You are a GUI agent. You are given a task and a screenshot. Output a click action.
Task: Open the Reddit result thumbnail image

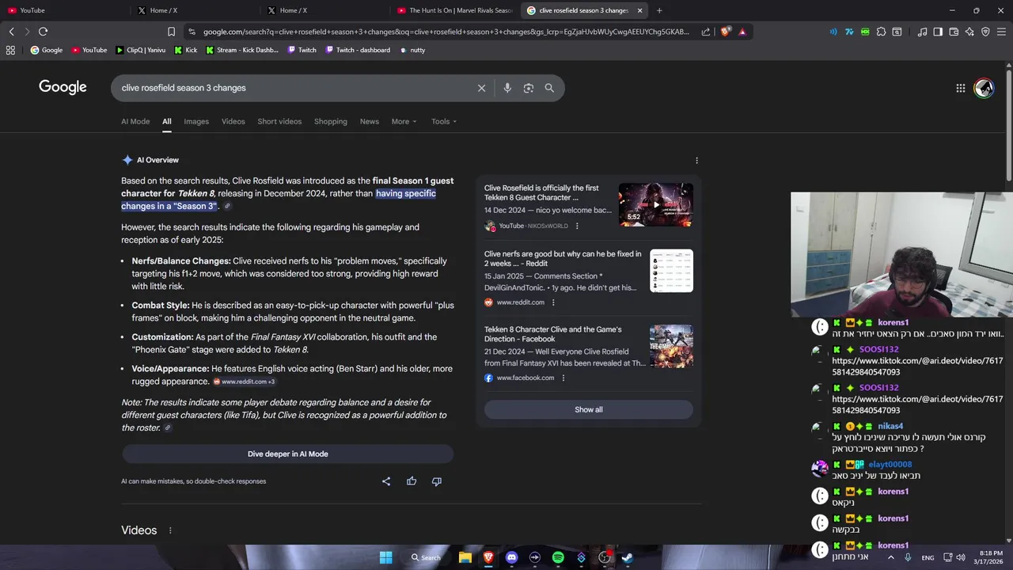point(671,271)
